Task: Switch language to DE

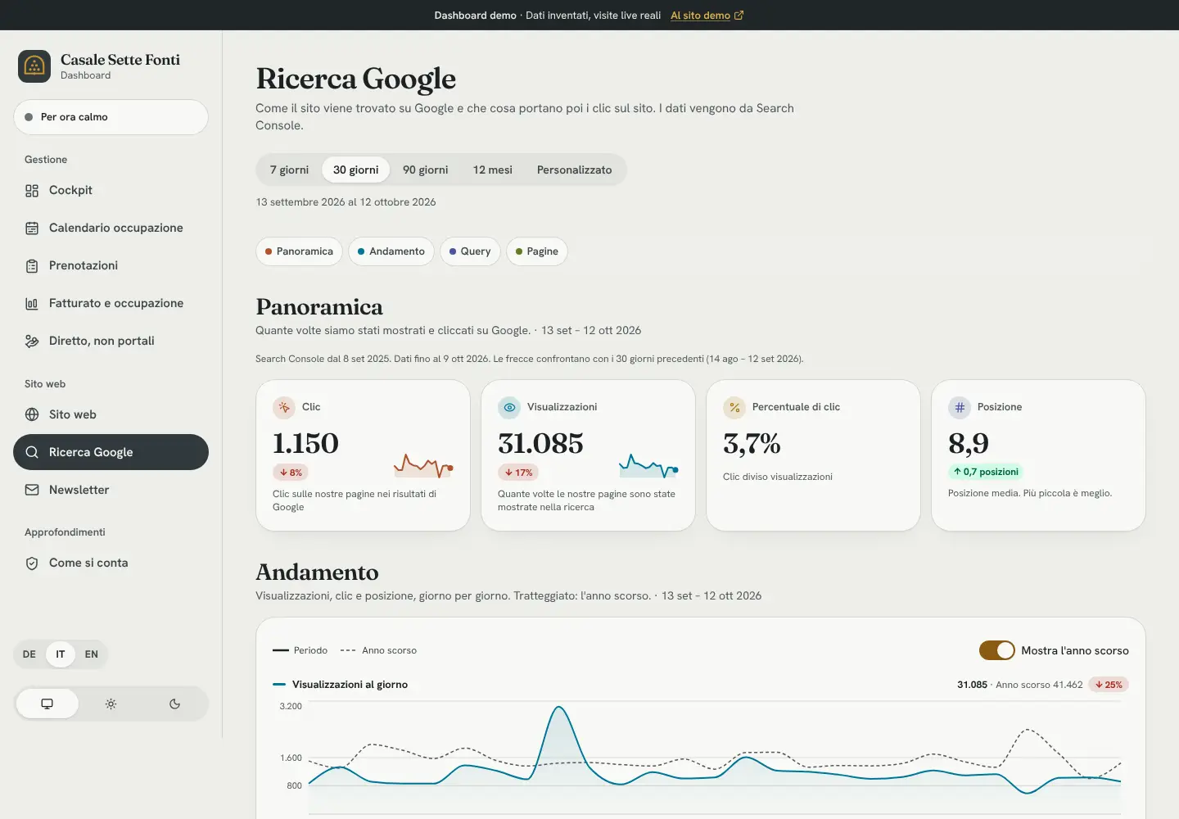Action: click(29, 654)
